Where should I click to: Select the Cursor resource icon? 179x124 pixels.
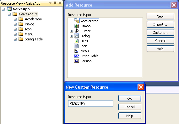(x=77, y=31)
